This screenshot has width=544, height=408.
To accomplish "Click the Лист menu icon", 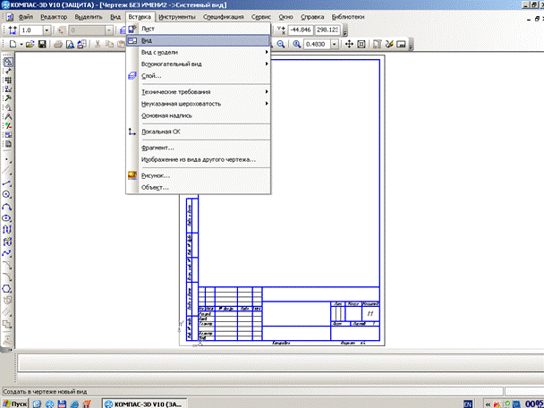I will click(132, 29).
